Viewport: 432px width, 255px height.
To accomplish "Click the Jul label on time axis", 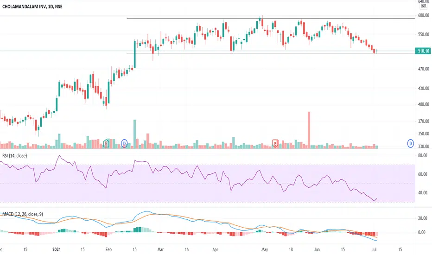I will pyautogui.click(x=374, y=249).
